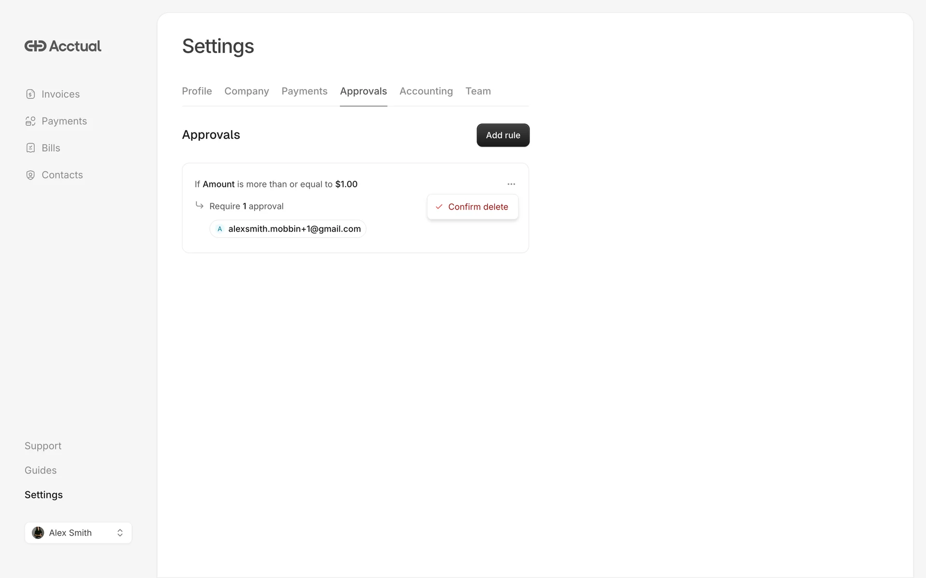
Task: Open the Guides link
Action: (x=41, y=471)
